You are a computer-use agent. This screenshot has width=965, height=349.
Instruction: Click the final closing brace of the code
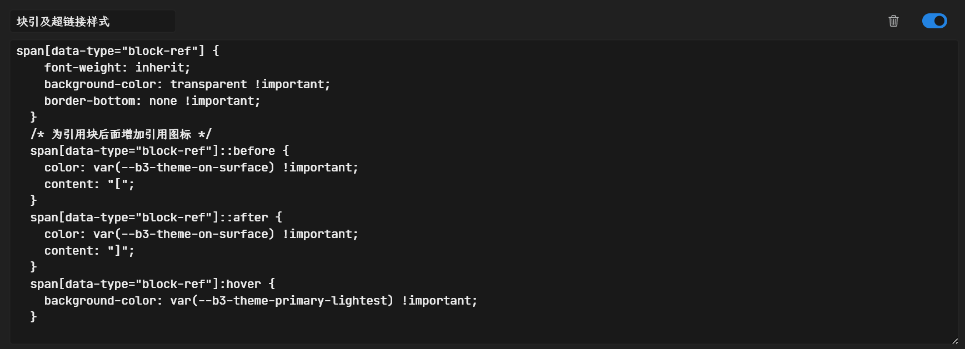(33, 317)
